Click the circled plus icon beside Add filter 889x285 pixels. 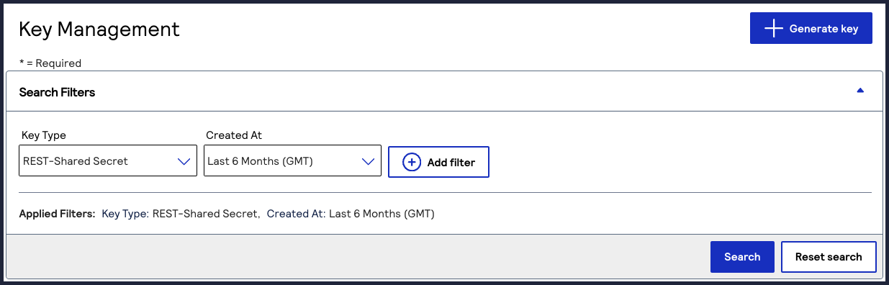(x=412, y=162)
